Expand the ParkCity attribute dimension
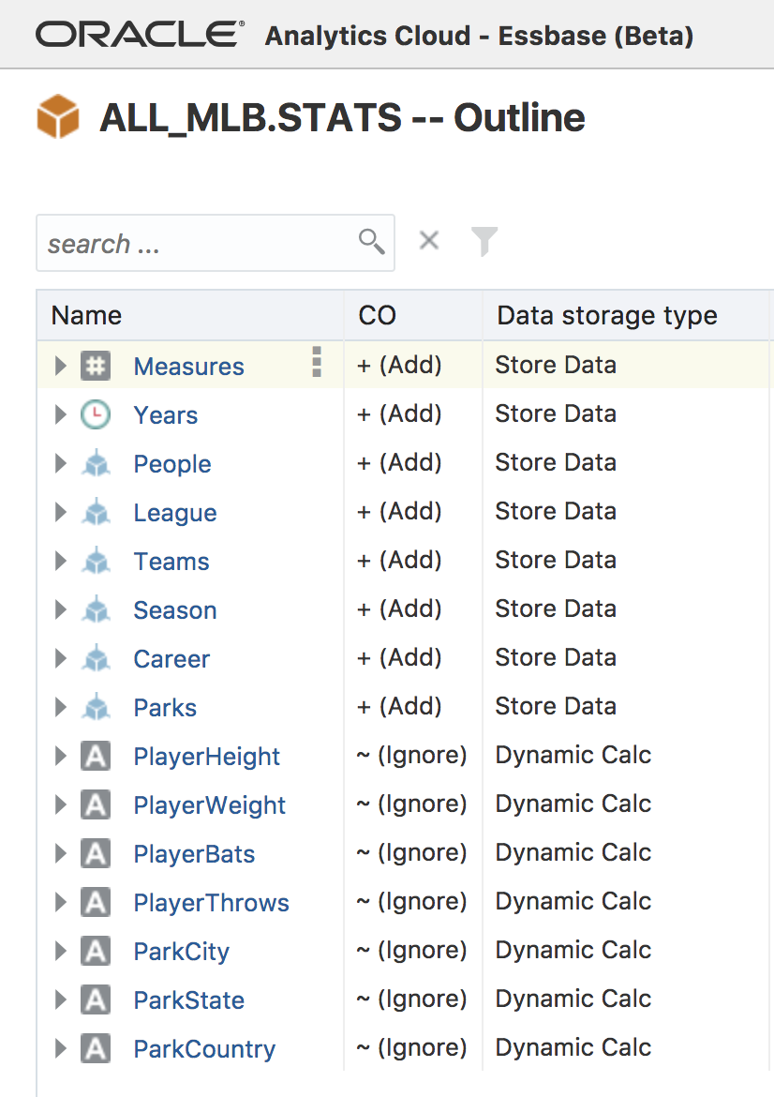The image size is (774, 1097). click(61, 951)
